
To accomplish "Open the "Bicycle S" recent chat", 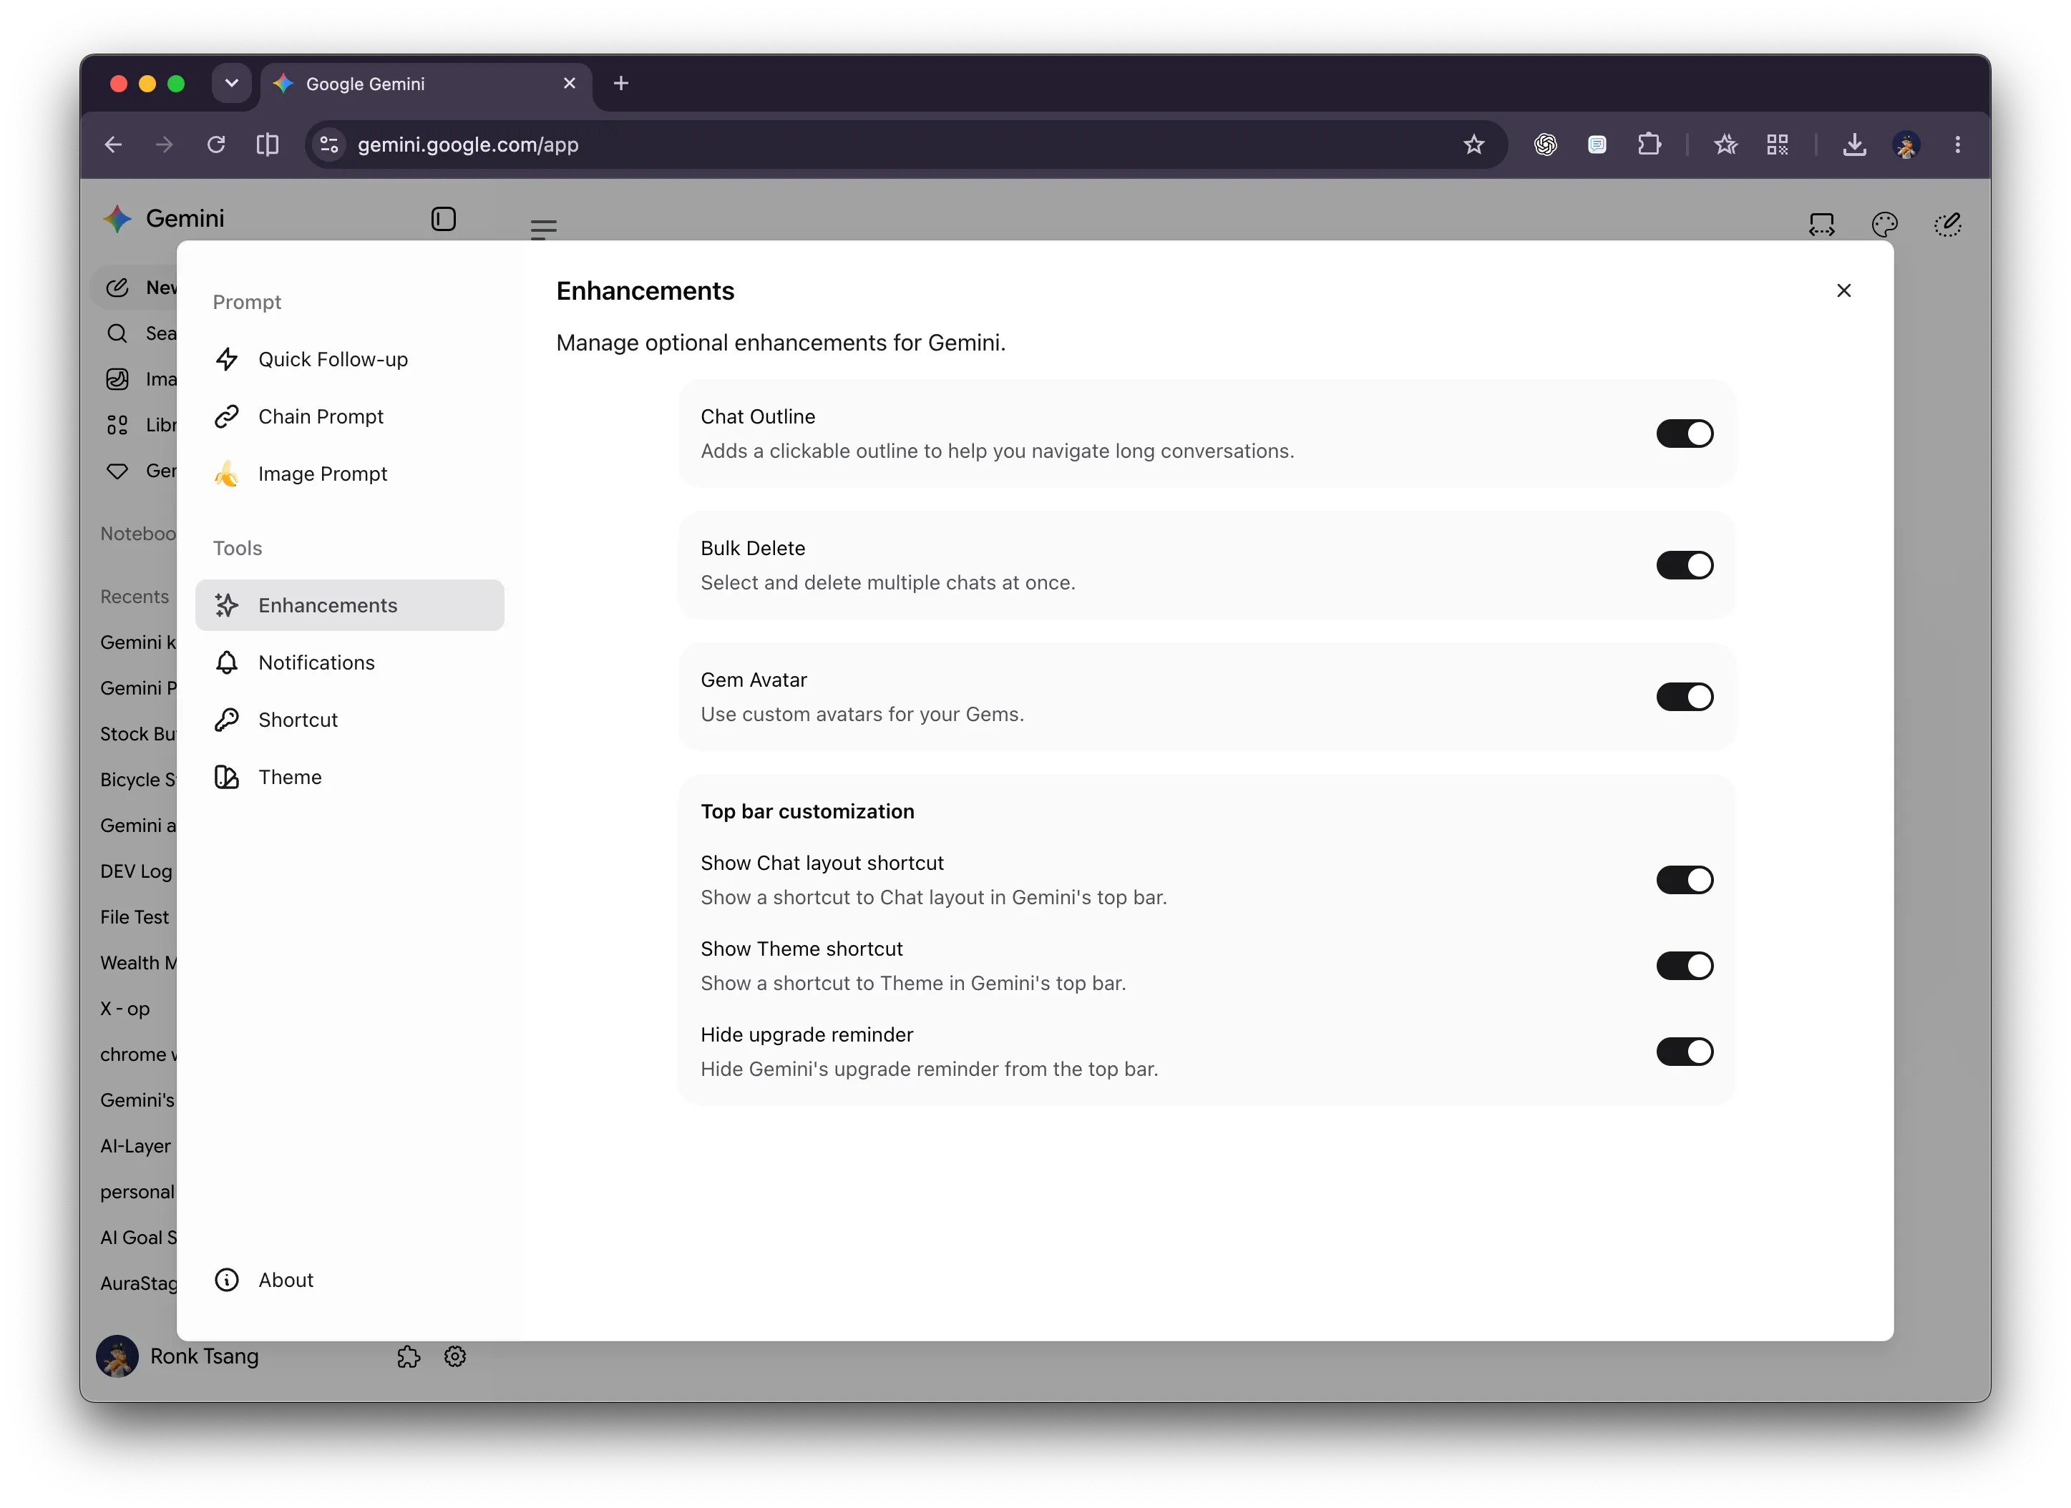I will (138, 780).
